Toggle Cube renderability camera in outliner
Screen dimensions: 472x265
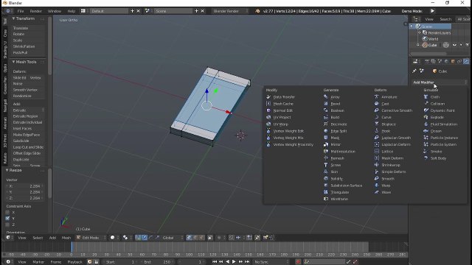click(x=467, y=45)
